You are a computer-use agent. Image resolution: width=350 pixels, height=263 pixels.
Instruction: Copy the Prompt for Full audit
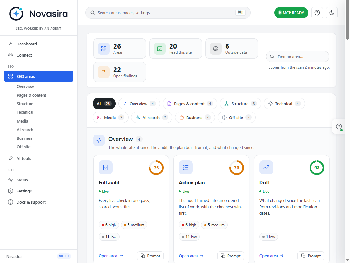coord(150,256)
